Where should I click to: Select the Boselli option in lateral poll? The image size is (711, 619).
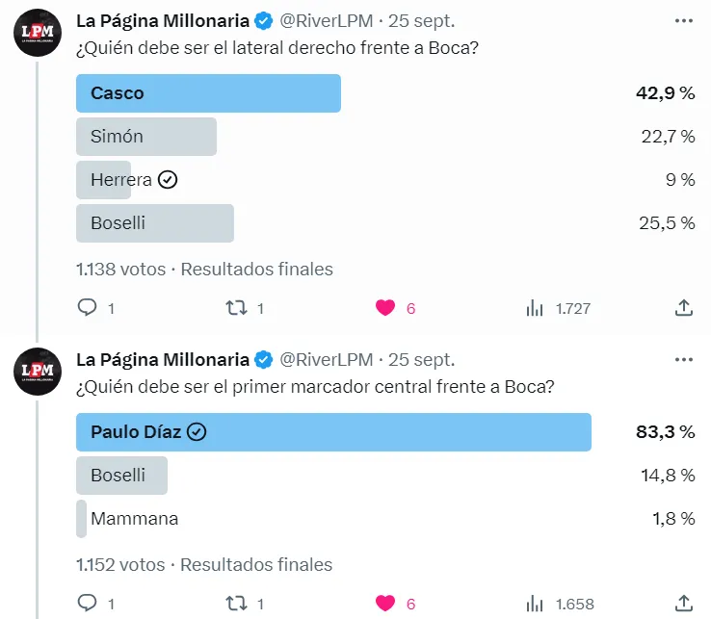click(x=155, y=223)
